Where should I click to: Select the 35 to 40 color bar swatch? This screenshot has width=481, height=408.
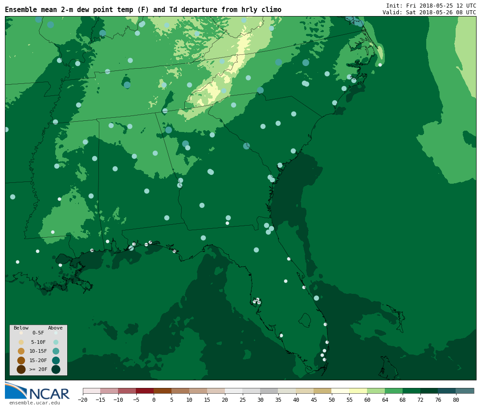pyautogui.click(x=287, y=391)
